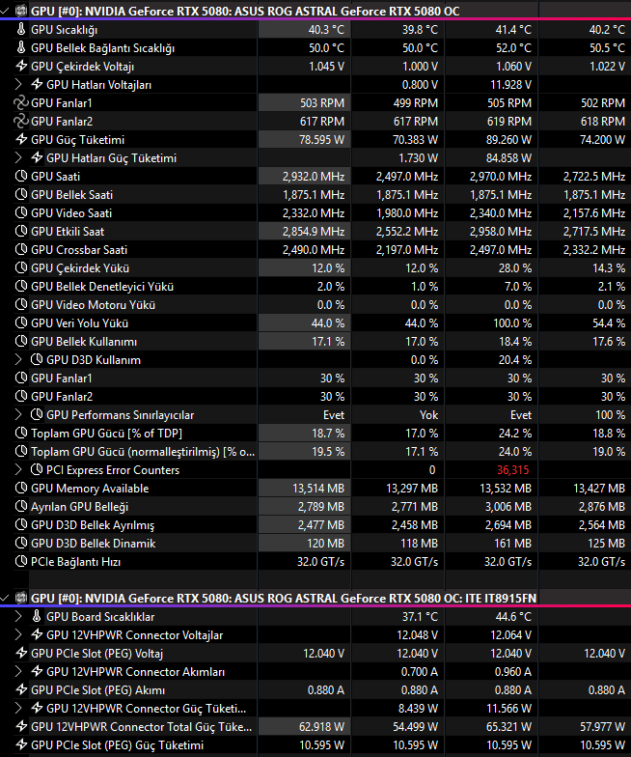This screenshot has width=631, height=757.
Task: Click the clock icon of GPU Etkili Saat
Action: click(21, 232)
